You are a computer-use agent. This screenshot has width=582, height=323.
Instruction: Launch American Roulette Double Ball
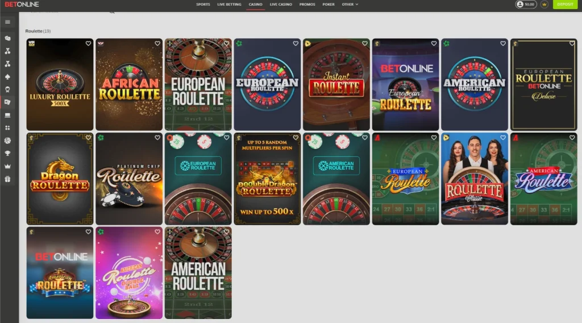click(x=129, y=273)
